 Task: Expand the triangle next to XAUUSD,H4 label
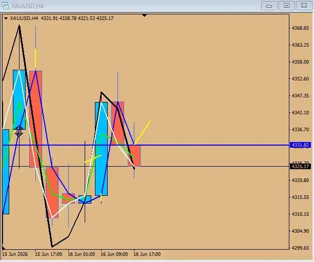pyautogui.click(x=6, y=18)
